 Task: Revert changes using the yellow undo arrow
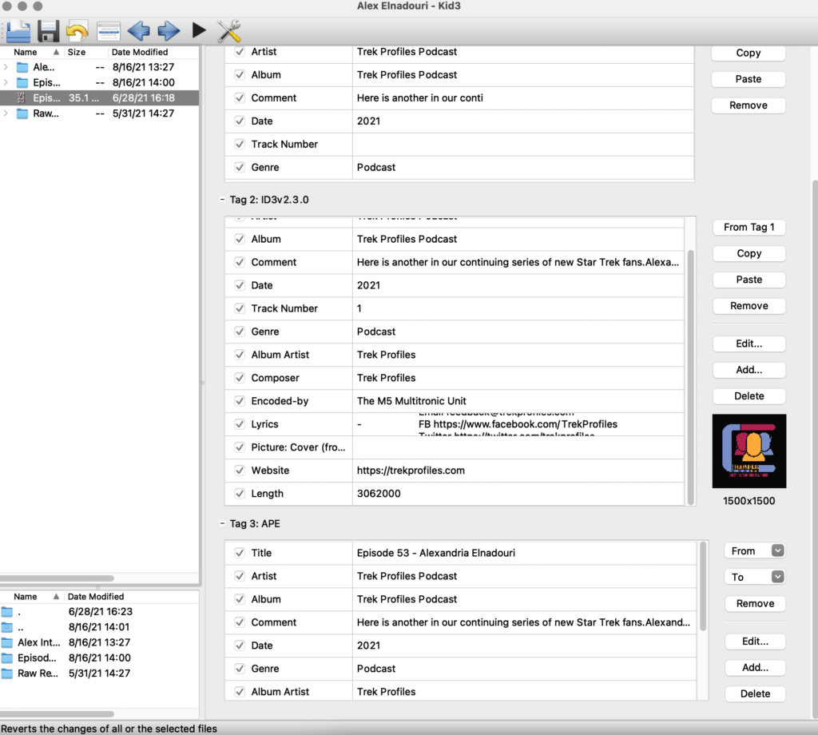[77, 31]
